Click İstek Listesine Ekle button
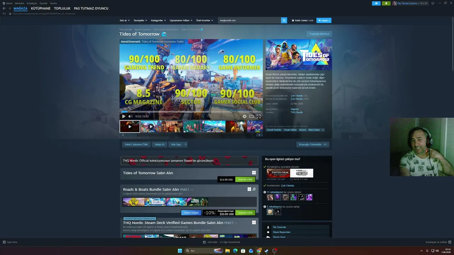Image resolution: width=454 pixels, height=255 pixels. [136, 144]
